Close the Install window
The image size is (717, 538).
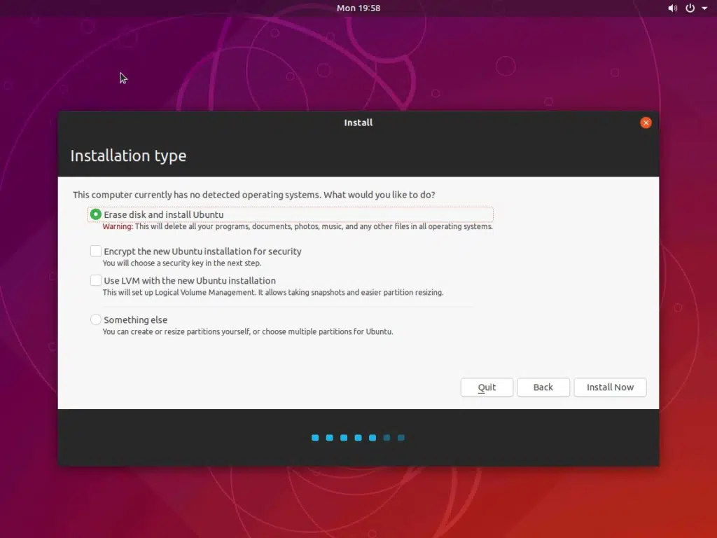pyautogui.click(x=646, y=123)
